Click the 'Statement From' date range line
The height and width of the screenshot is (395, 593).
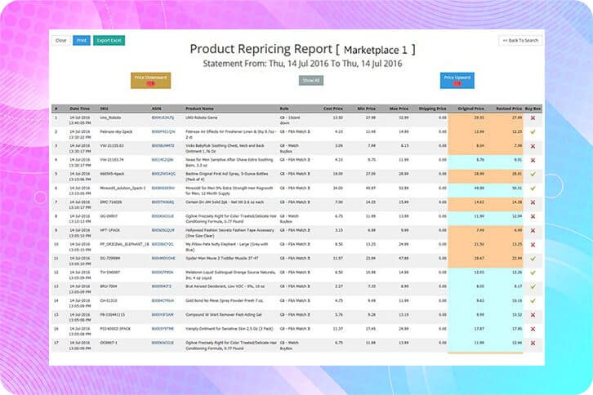point(302,64)
